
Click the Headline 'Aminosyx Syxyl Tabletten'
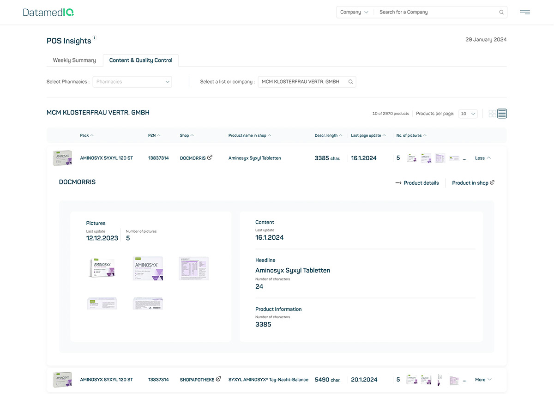(293, 270)
